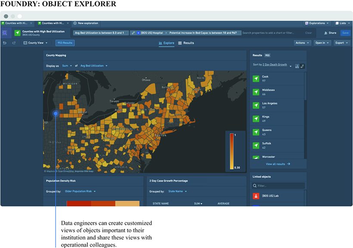Viewport: 353px width, 248px height.
Task: Open the Export dropdown menu
Action: 342,43
